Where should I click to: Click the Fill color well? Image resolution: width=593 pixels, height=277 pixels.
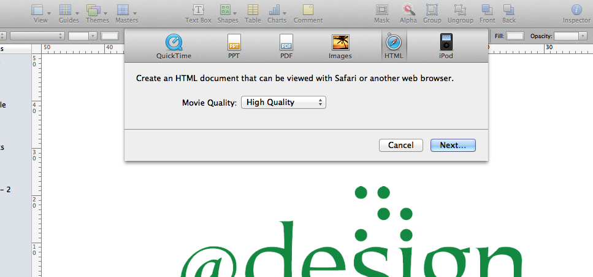515,36
